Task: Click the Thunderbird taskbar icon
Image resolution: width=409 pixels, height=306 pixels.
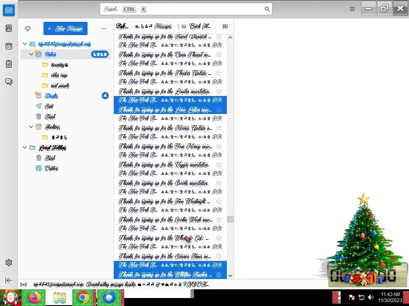Action: tap(109, 297)
